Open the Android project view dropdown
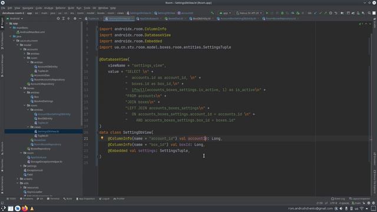The height and width of the screenshot is (212, 377). coord(15,18)
